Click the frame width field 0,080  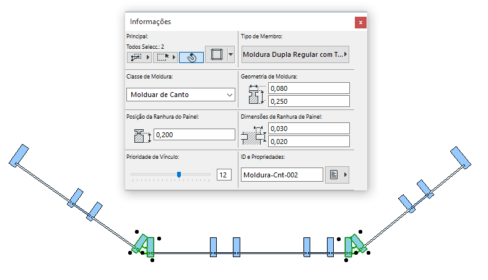pos(310,88)
